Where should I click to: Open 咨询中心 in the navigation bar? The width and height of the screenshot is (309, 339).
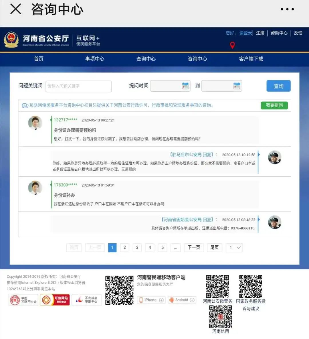[197, 59]
